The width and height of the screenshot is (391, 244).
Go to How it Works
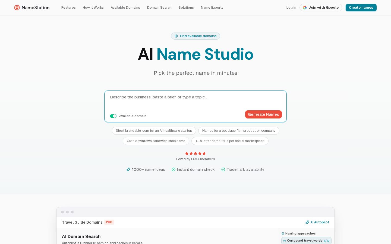(x=93, y=8)
